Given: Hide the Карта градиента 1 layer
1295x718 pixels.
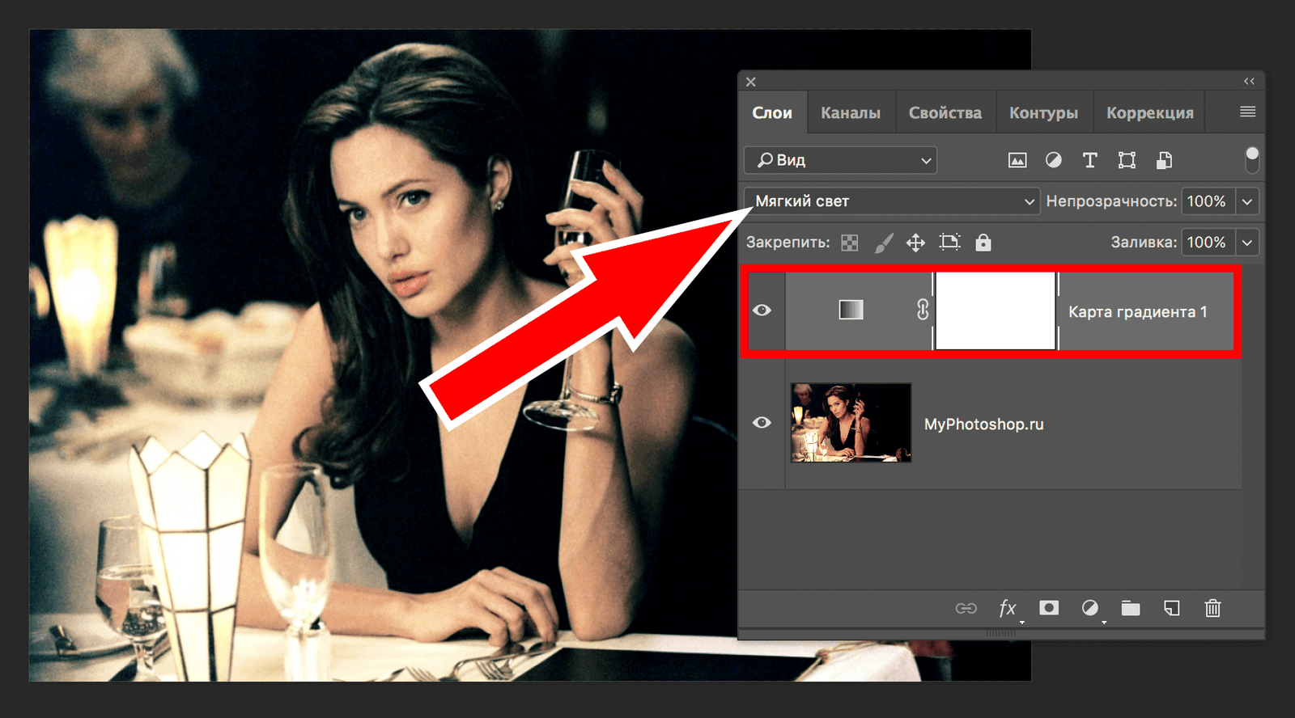Looking at the screenshot, I should point(762,310).
